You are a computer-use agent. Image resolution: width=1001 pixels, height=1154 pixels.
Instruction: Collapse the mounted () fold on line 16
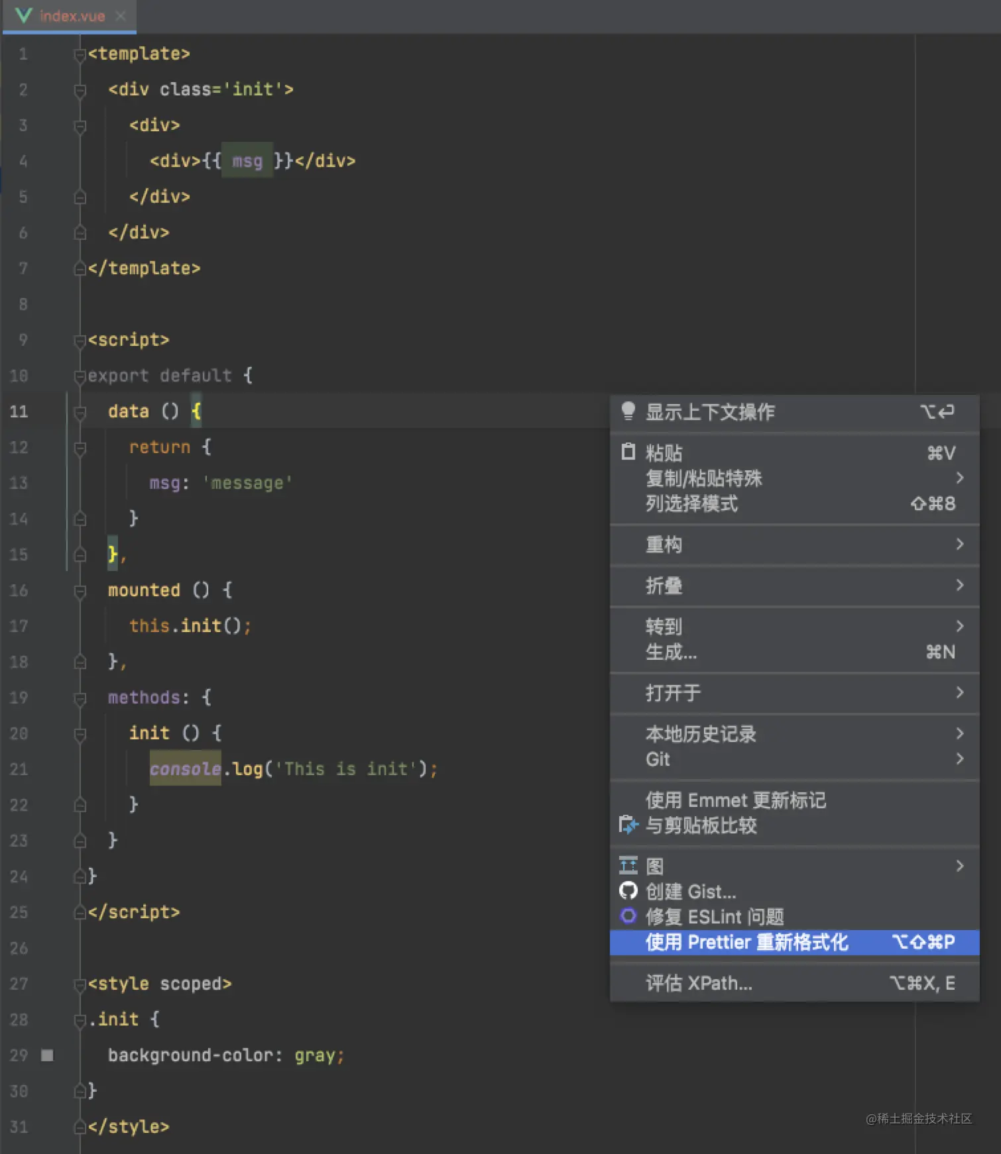coord(80,591)
